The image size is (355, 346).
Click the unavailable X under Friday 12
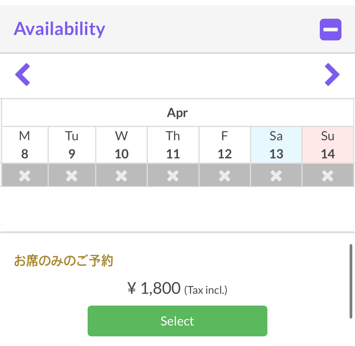point(225,176)
